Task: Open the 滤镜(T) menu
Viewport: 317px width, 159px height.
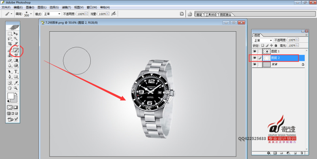Action: point(66,7)
